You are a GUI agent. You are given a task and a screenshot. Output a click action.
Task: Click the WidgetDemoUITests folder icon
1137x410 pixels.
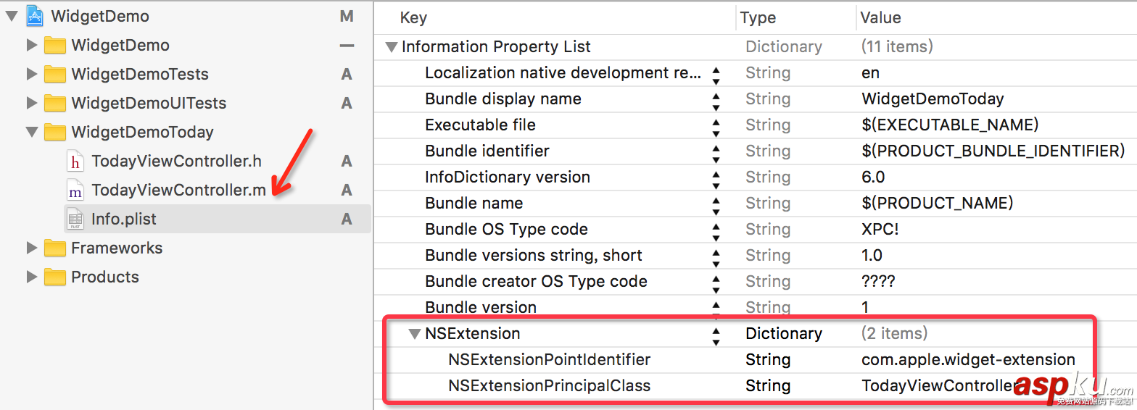point(55,103)
